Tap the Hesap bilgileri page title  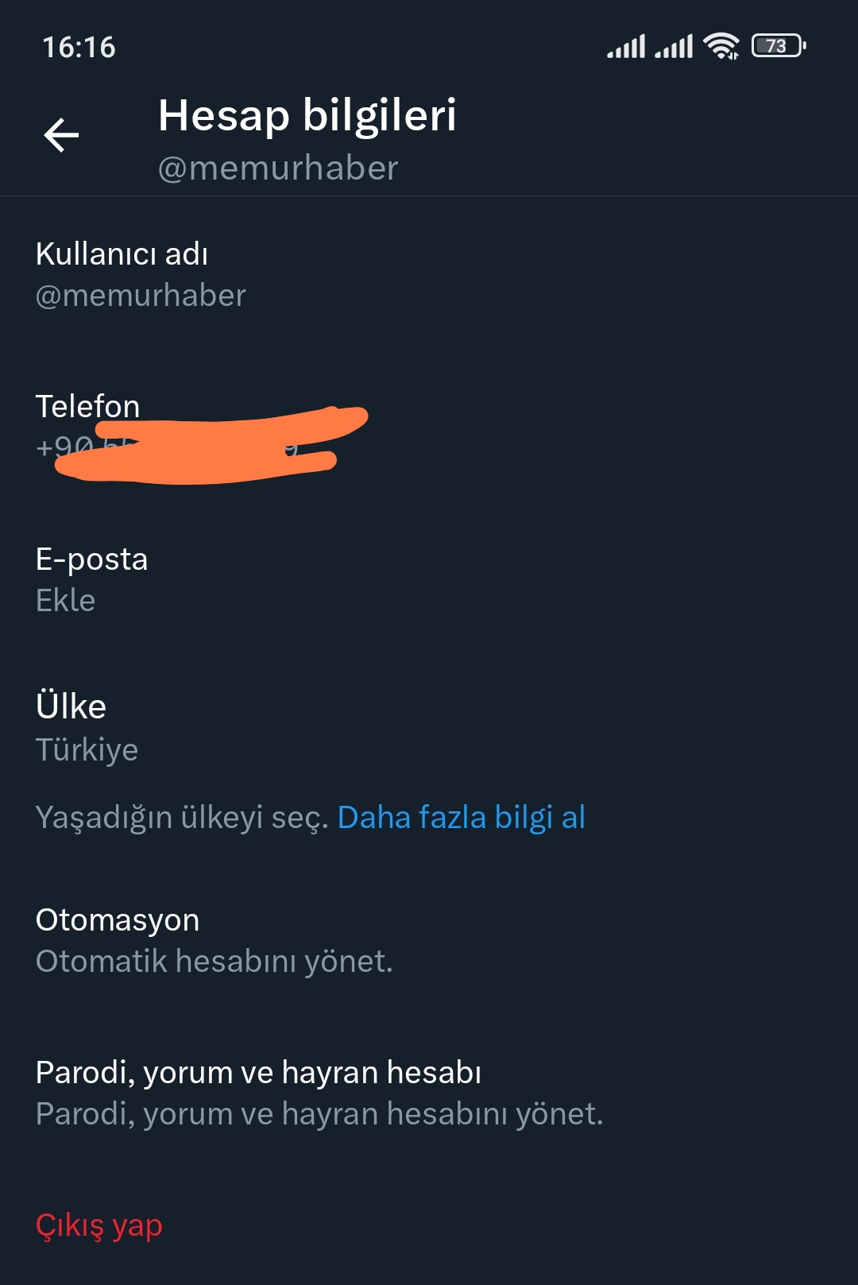(307, 116)
